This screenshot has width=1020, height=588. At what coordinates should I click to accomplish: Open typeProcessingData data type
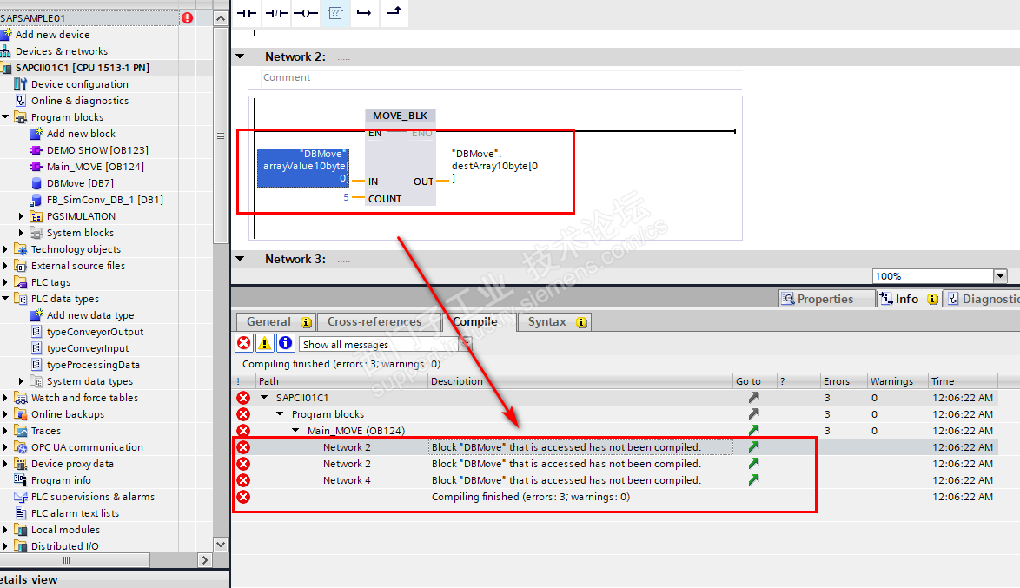(x=93, y=364)
